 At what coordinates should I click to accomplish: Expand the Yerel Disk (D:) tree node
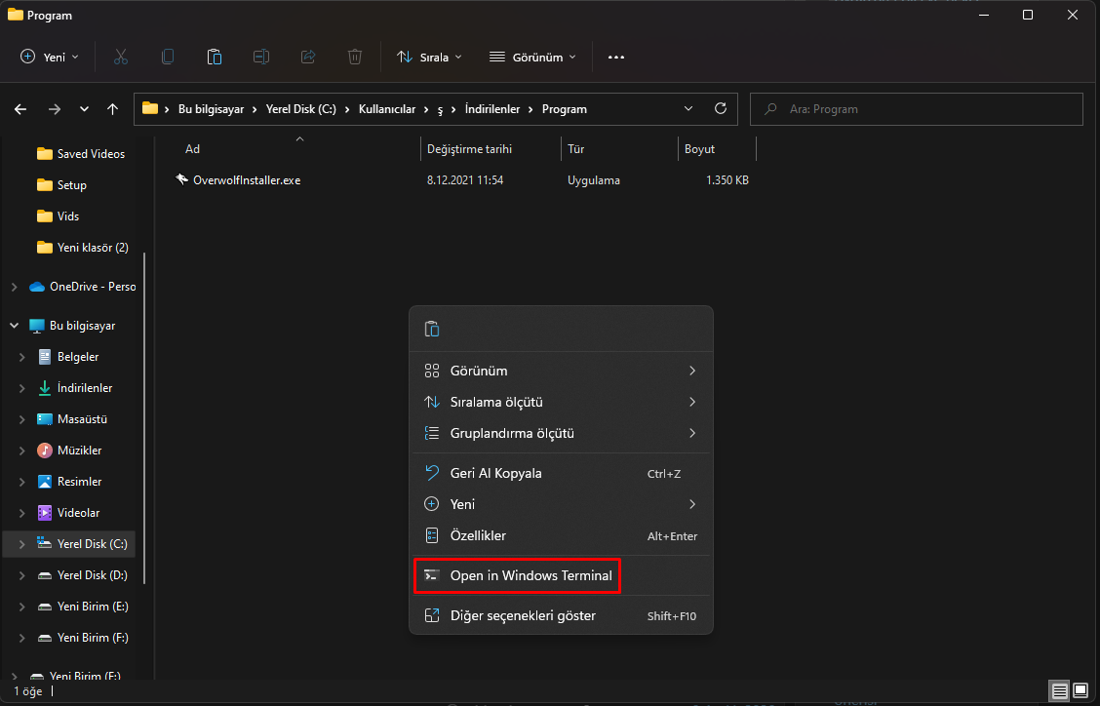(x=21, y=574)
